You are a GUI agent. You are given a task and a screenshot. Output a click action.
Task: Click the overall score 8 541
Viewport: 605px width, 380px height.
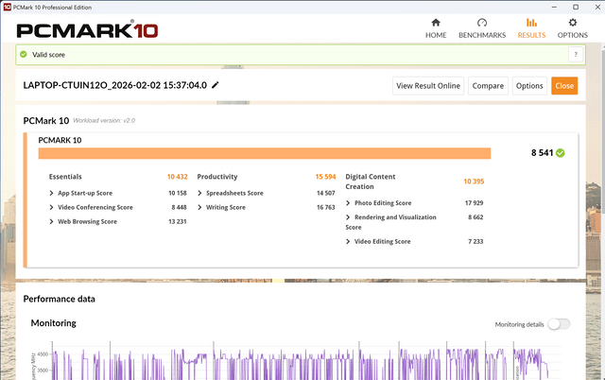coord(542,153)
